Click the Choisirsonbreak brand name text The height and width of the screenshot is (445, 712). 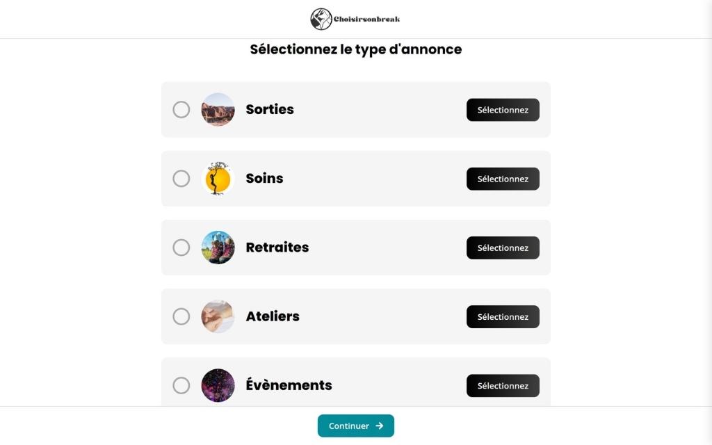click(366, 19)
